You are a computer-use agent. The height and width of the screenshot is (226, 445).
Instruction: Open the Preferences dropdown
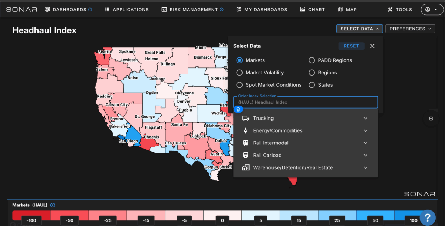tap(410, 29)
